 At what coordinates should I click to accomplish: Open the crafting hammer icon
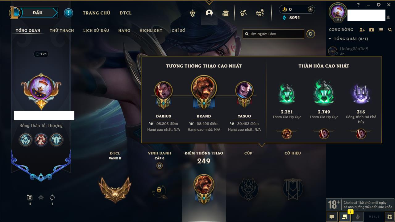243,13
